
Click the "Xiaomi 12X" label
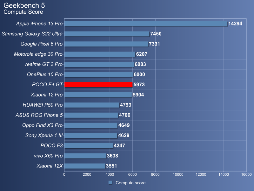(x=50, y=166)
